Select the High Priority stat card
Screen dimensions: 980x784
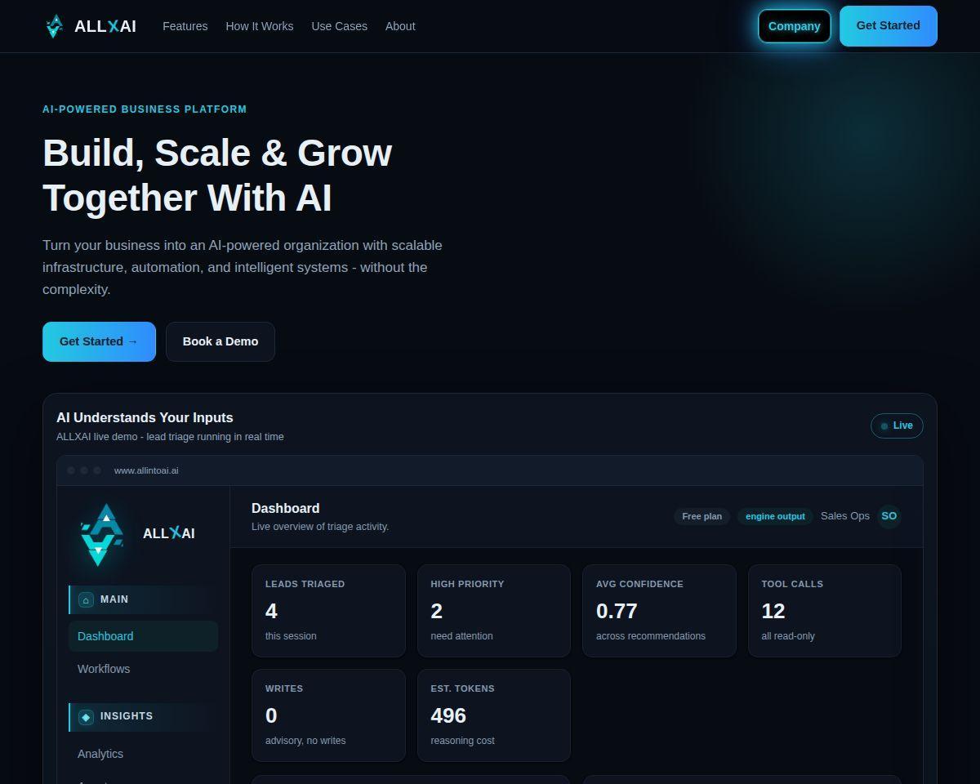[x=494, y=611]
